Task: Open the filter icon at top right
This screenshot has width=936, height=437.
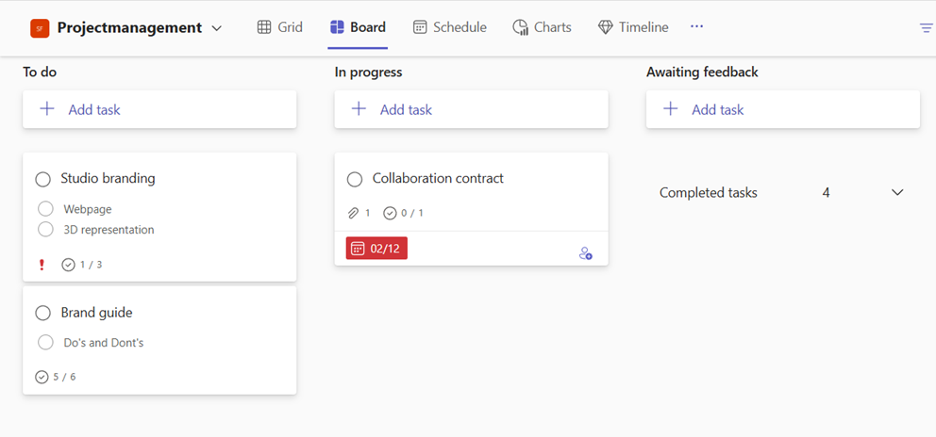Action: pyautogui.click(x=926, y=28)
